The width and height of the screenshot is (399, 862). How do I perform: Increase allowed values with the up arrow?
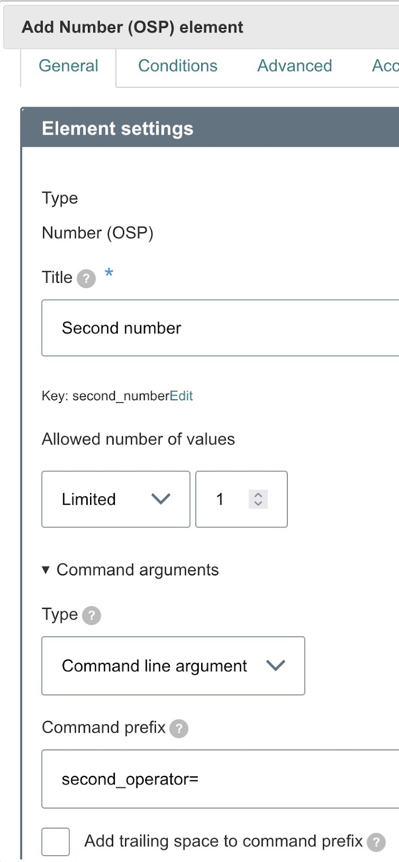tap(258, 495)
